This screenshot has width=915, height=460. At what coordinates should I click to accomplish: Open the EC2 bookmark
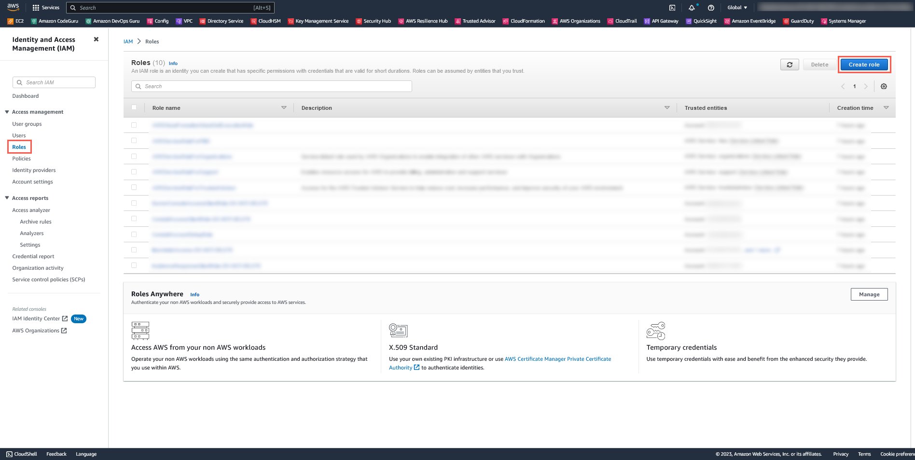(x=15, y=21)
